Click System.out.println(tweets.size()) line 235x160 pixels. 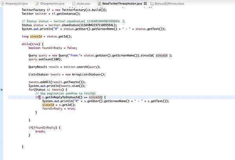tap(57, 86)
